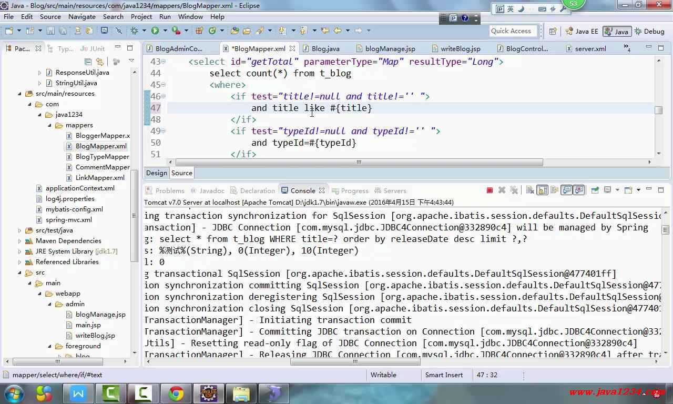The height and width of the screenshot is (404, 673).
Task: Maximize the Console view panel
Action: (661, 190)
